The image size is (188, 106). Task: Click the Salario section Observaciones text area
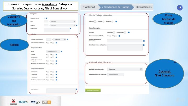[x=61, y=91]
